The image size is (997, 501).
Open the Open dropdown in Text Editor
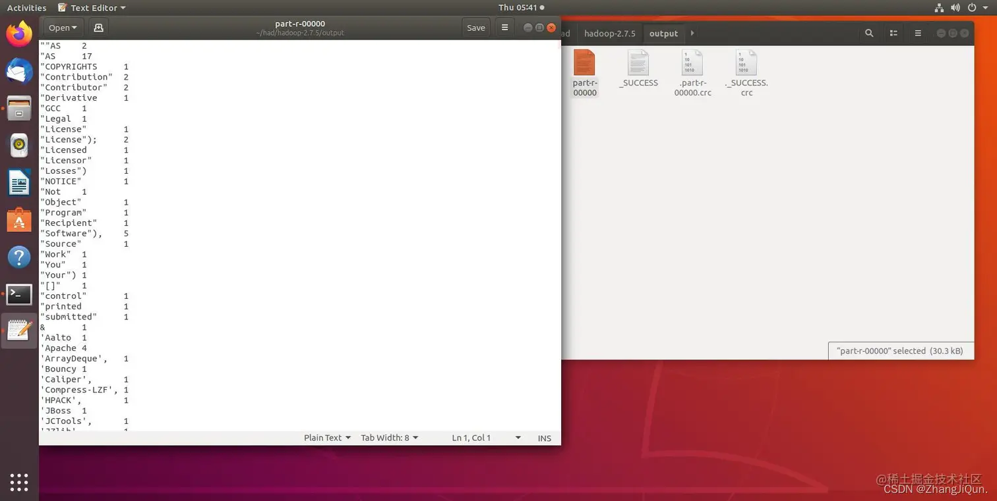63,28
